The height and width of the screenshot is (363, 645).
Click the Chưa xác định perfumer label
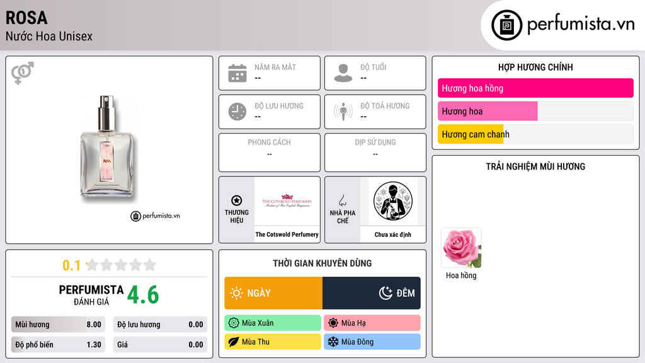click(x=393, y=234)
